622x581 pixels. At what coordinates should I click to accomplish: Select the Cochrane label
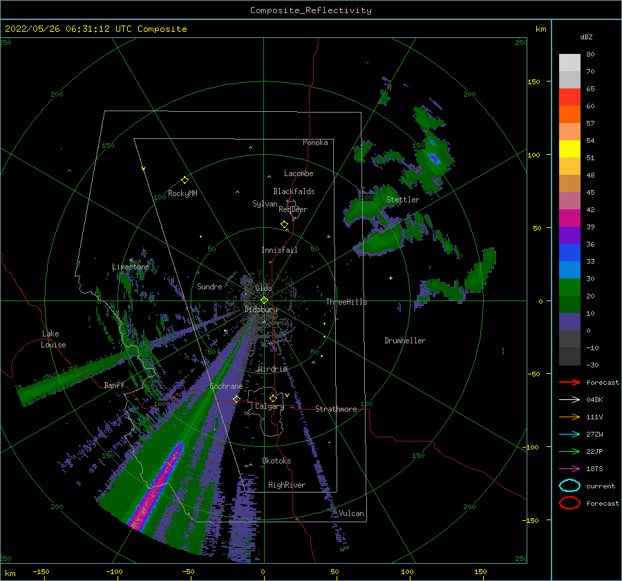226,387
